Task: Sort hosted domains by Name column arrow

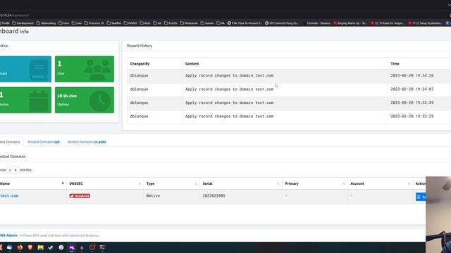Action: point(63,183)
